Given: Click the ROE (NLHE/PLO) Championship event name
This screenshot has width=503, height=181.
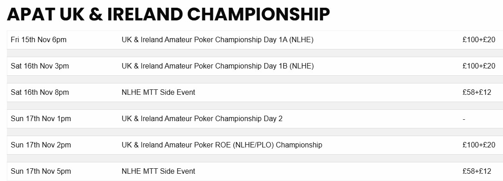Looking at the screenshot, I should coord(222,145).
